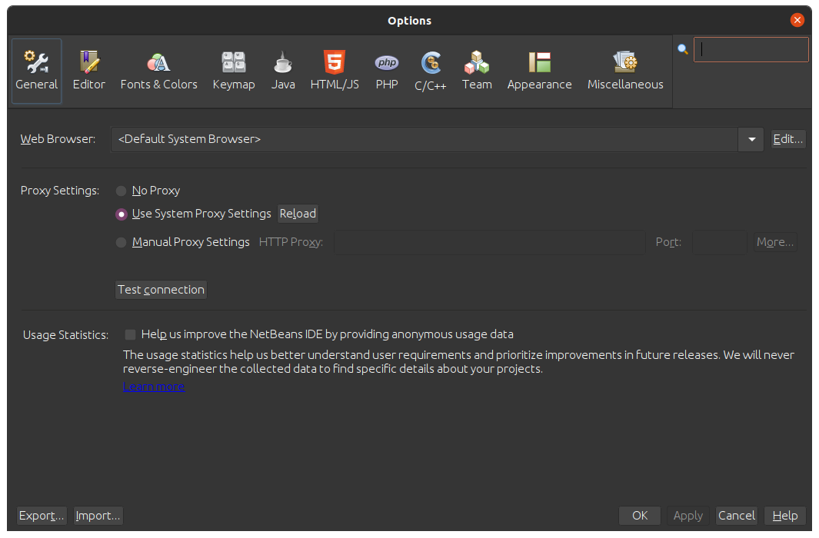Open Help for Options dialog

pos(785,516)
